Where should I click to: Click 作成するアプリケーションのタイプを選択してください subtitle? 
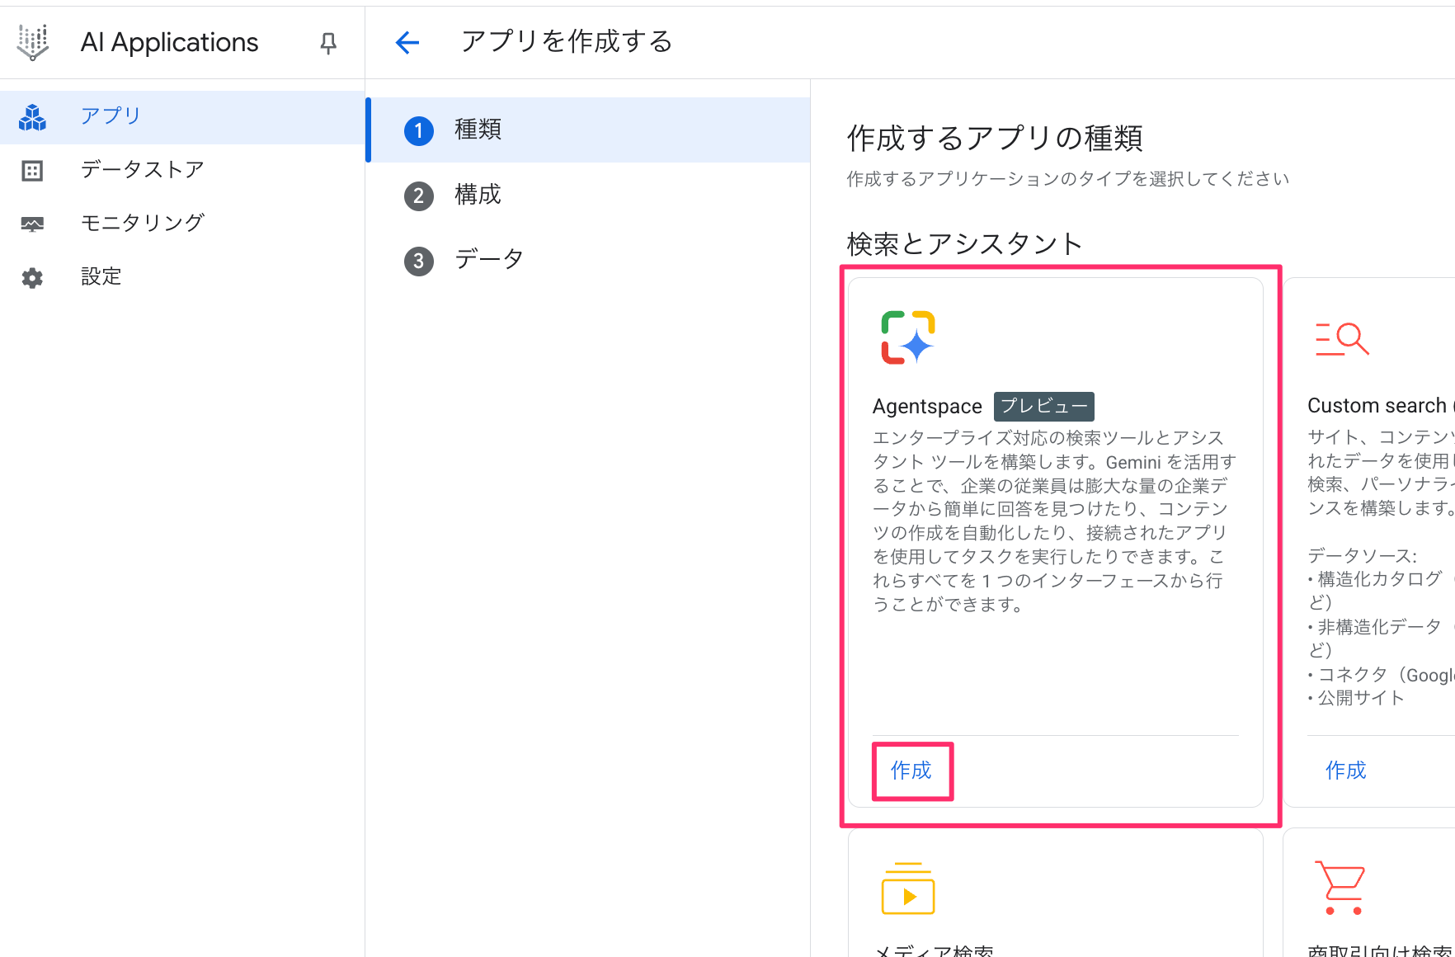1067,179
